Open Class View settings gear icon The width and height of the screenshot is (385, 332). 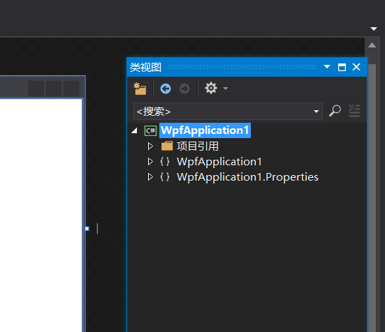pyautogui.click(x=211, y=88)
